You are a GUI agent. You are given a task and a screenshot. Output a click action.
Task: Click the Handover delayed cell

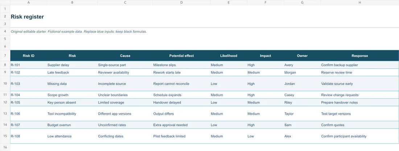pyautogui.click(x=181, y=102)
